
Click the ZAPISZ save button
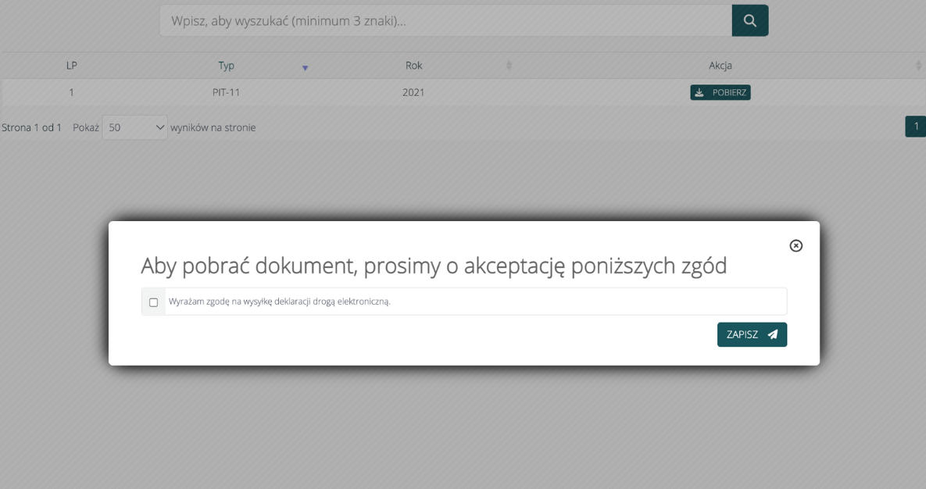coord(751,334)
